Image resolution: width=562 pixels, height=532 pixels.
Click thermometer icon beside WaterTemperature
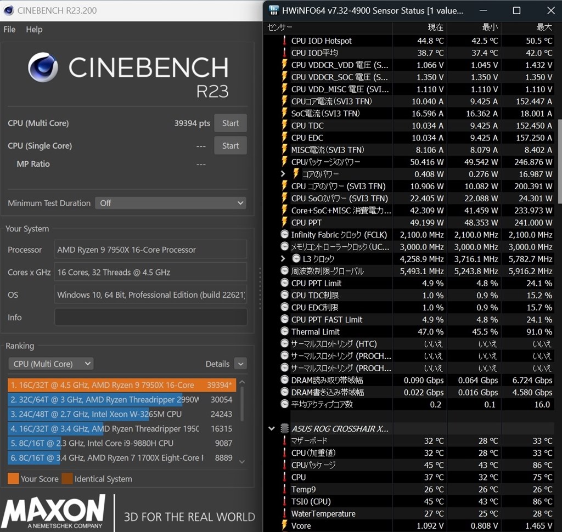click(285, 513)
